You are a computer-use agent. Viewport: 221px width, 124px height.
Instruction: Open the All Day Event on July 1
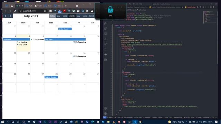65,29
